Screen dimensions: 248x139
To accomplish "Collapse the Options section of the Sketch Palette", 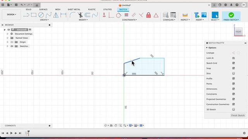I will coord(207,48).
